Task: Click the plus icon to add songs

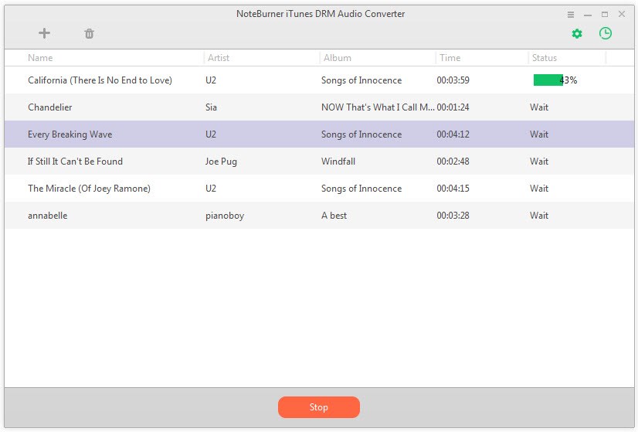Action: [x=44, y=33]
